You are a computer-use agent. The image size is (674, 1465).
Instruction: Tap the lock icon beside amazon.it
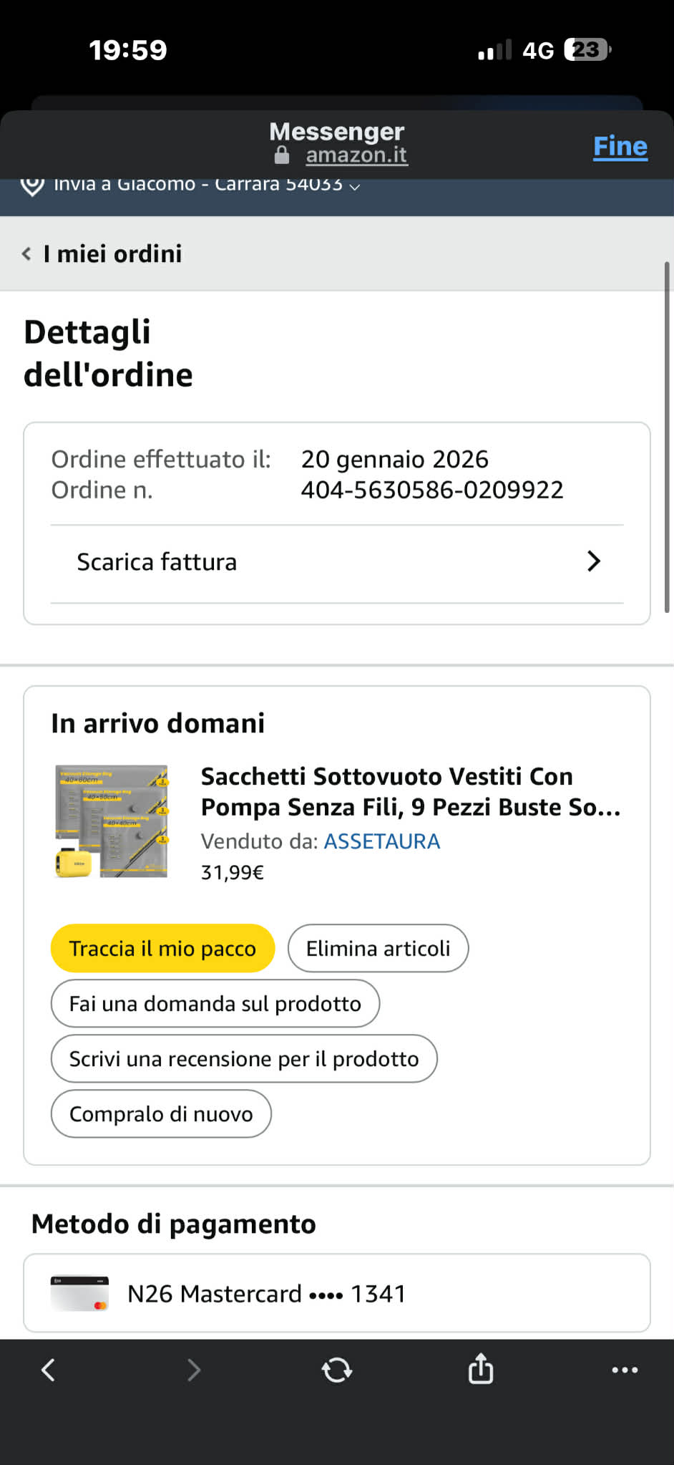point(282,155)
